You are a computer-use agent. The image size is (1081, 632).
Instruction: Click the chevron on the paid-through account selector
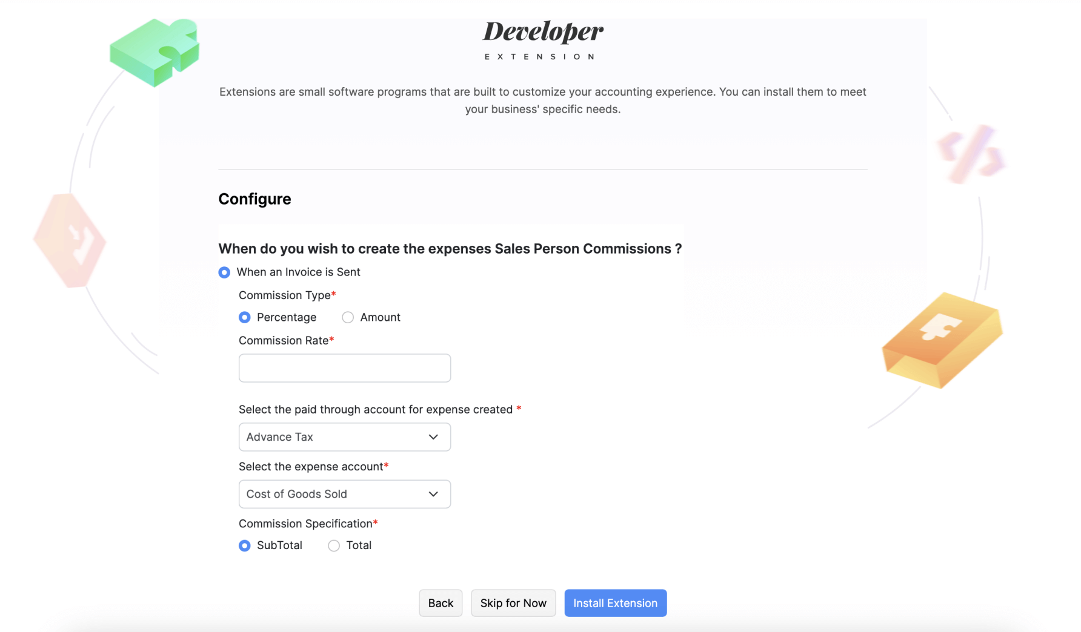(433, 436)
